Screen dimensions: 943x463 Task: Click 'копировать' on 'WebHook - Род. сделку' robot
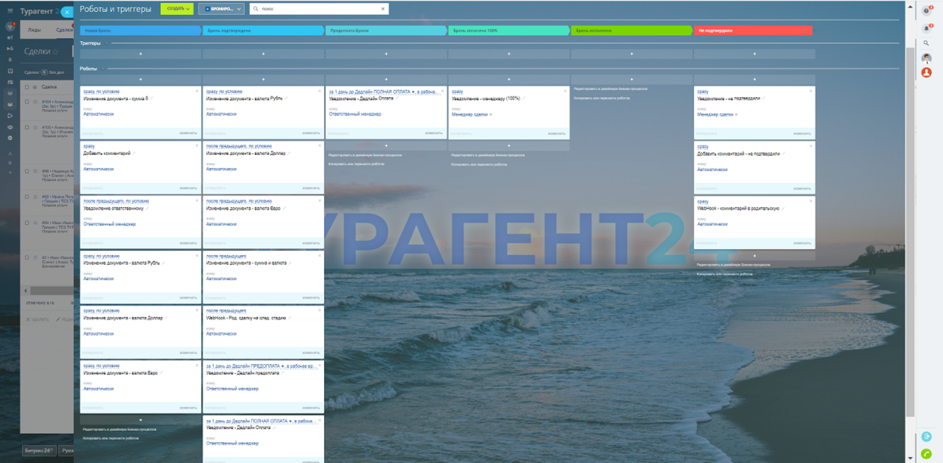click(x=216, y=353)
